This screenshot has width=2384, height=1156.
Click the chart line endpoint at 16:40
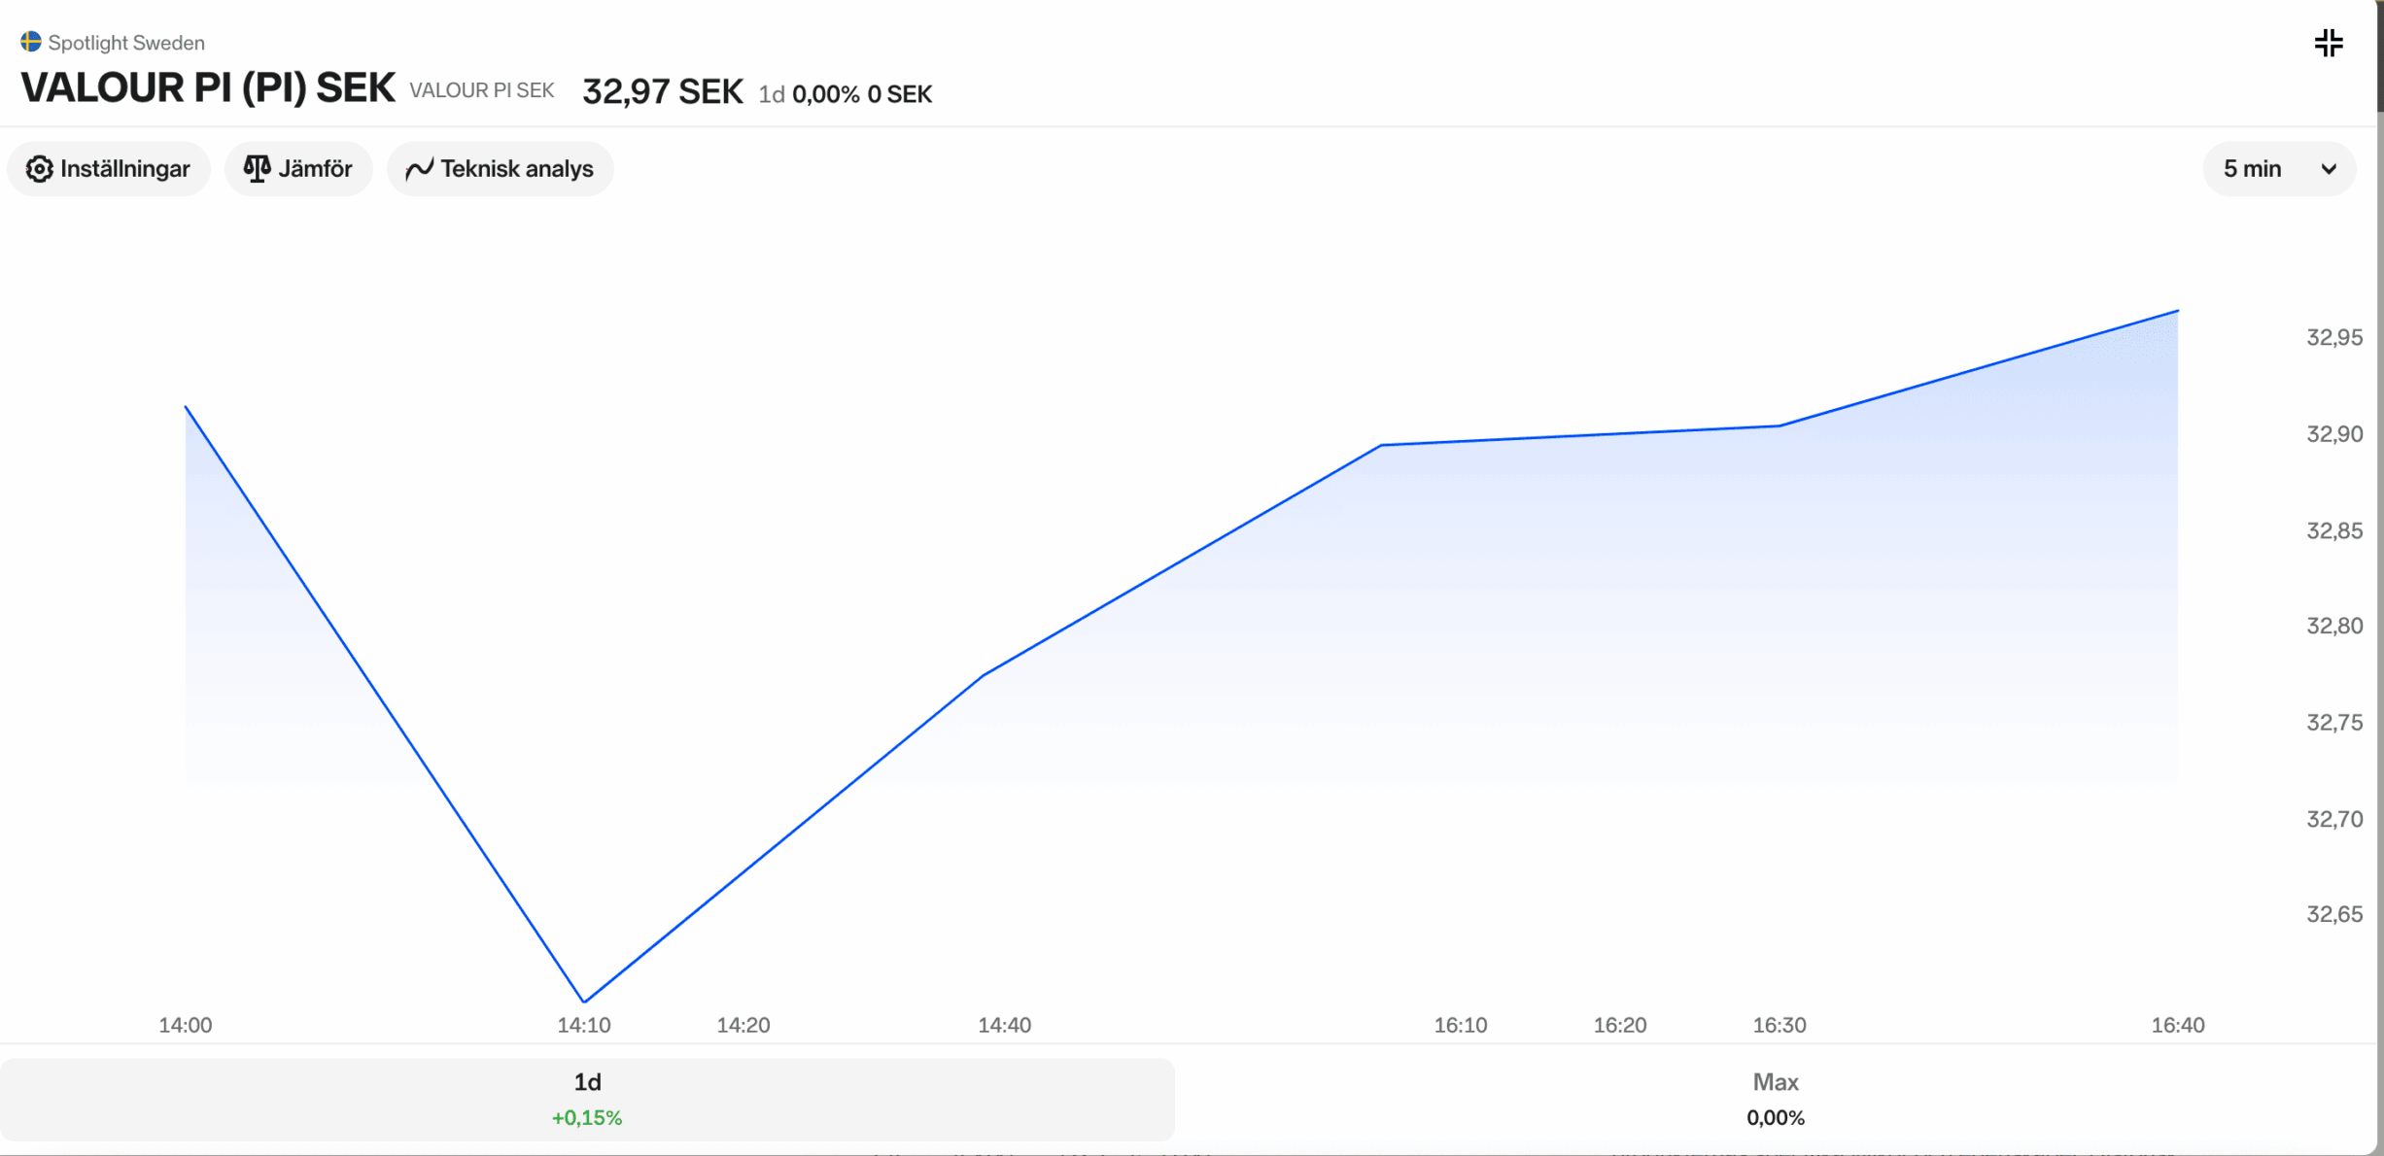click(x=2177, y=312)
